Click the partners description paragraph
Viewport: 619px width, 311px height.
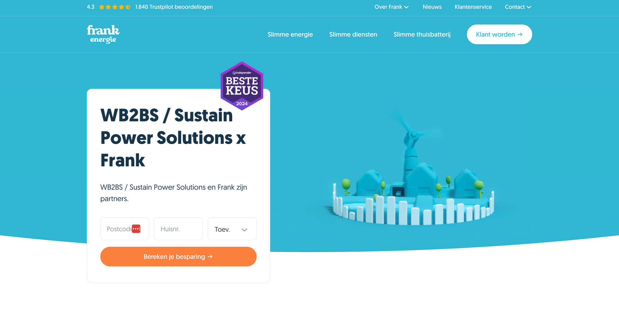coord(173,193)
